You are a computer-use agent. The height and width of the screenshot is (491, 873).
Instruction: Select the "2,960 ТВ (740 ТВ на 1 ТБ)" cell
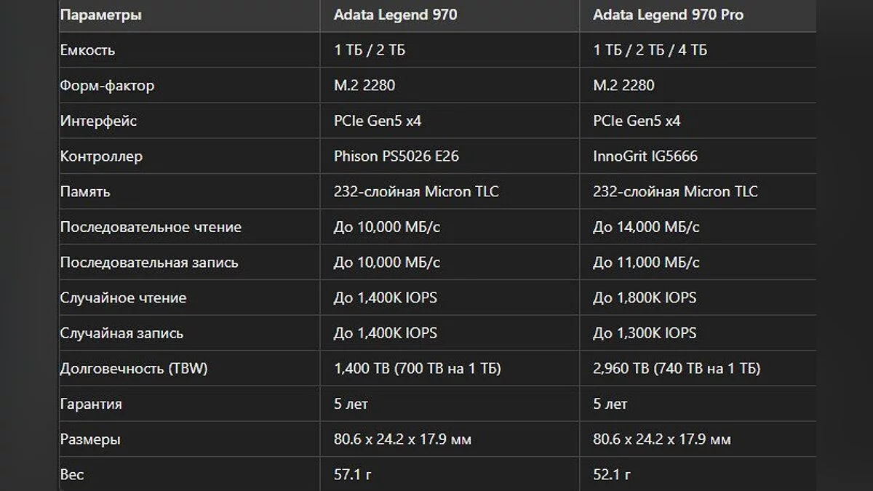[x=677, y=369]
